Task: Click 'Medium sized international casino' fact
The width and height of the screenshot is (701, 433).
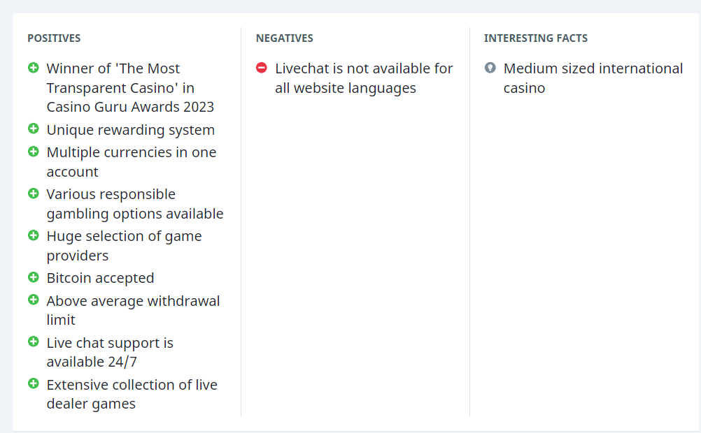Action: tap(593, 78)
